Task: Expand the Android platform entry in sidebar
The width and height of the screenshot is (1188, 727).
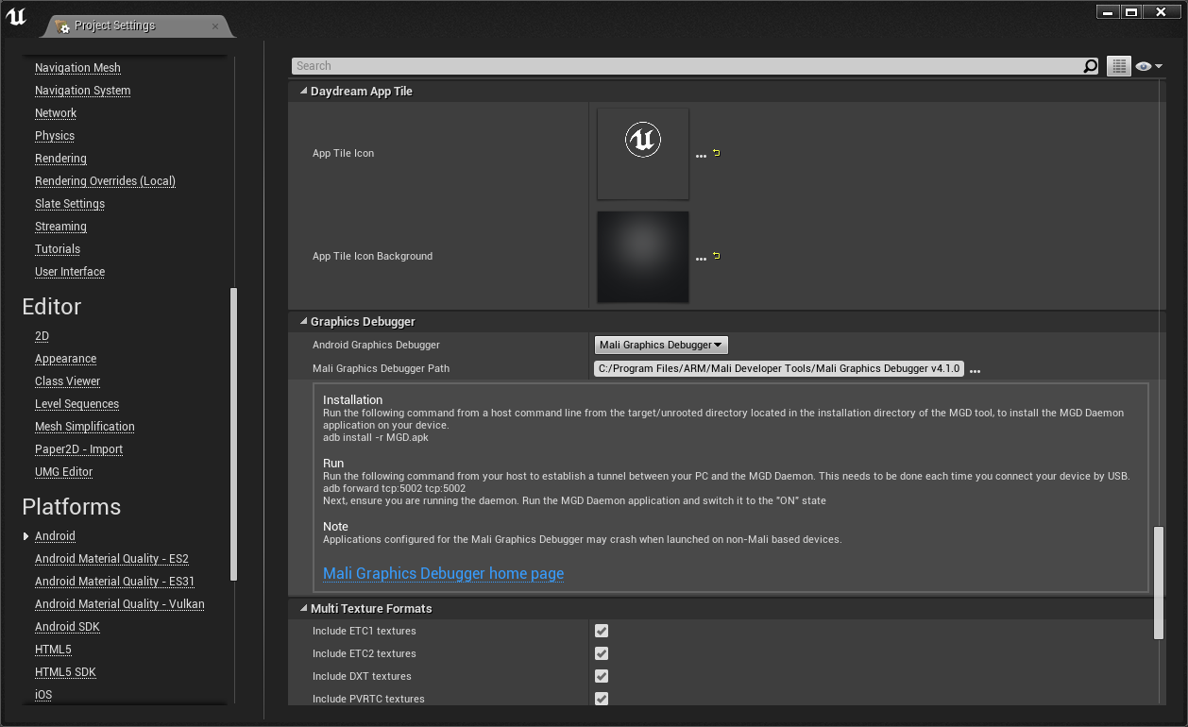Action: point(25,535)
